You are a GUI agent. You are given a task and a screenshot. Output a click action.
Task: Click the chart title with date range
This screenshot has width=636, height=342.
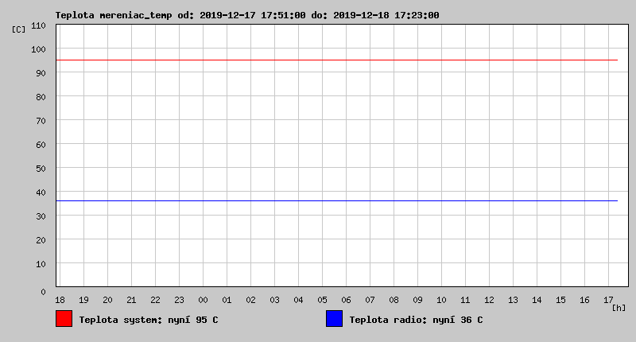tap(247, 15)
